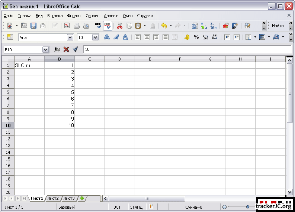Click the Save document icon
The image size is (295, 212).
click(33, 26)
